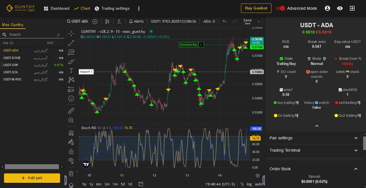Undo the last chart action
This screenshot has width=366, height=188.
click(224, 21)
